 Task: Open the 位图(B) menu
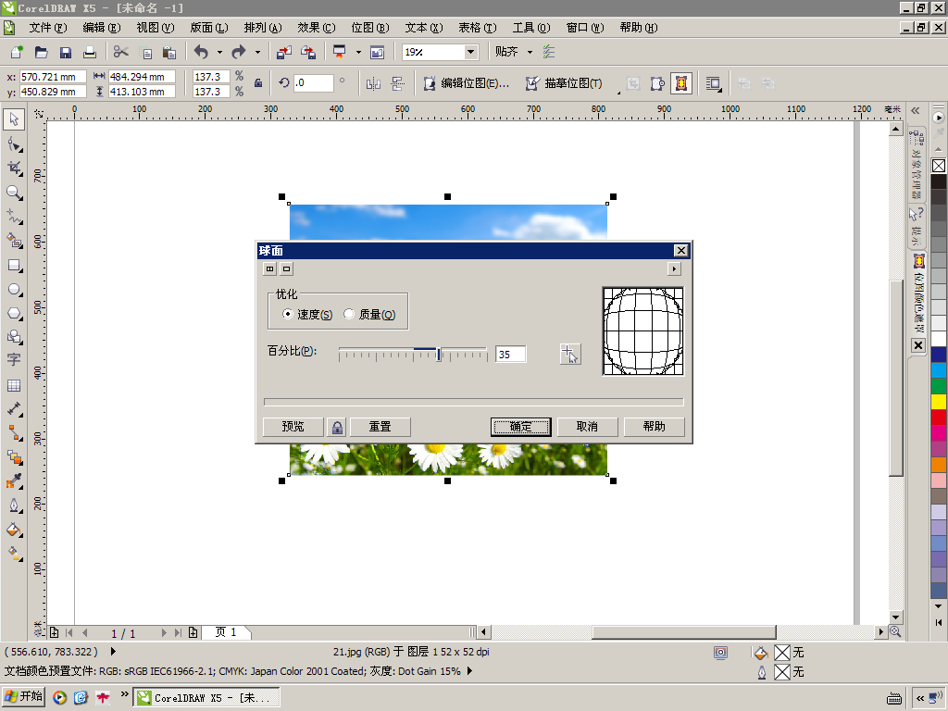pyautogui.click(x=370, y=28)
